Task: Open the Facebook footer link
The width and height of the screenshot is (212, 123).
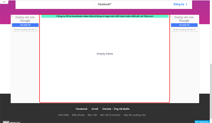Action: click(82, 109)
